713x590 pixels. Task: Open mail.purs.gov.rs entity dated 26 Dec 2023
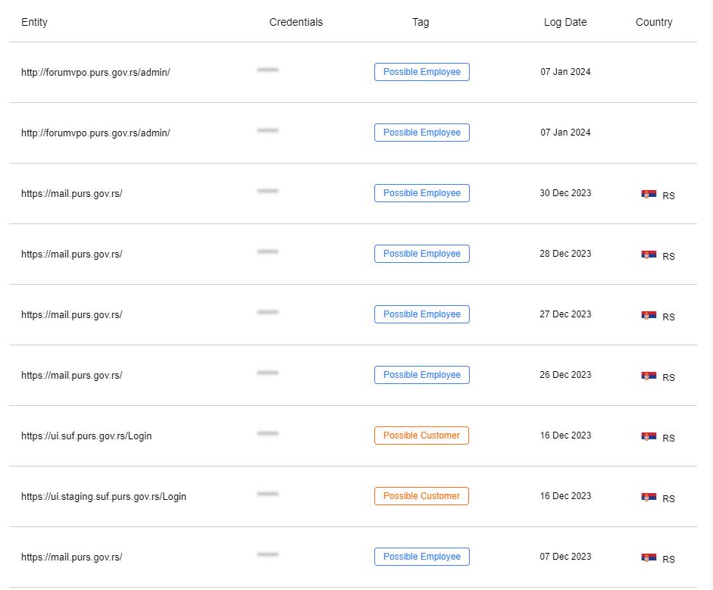click(x=71, y=376)
